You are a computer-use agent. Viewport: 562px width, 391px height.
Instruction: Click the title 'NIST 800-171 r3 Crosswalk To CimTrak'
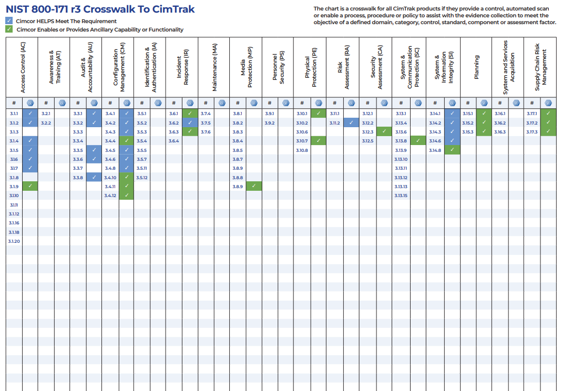[x=100, y=9]
